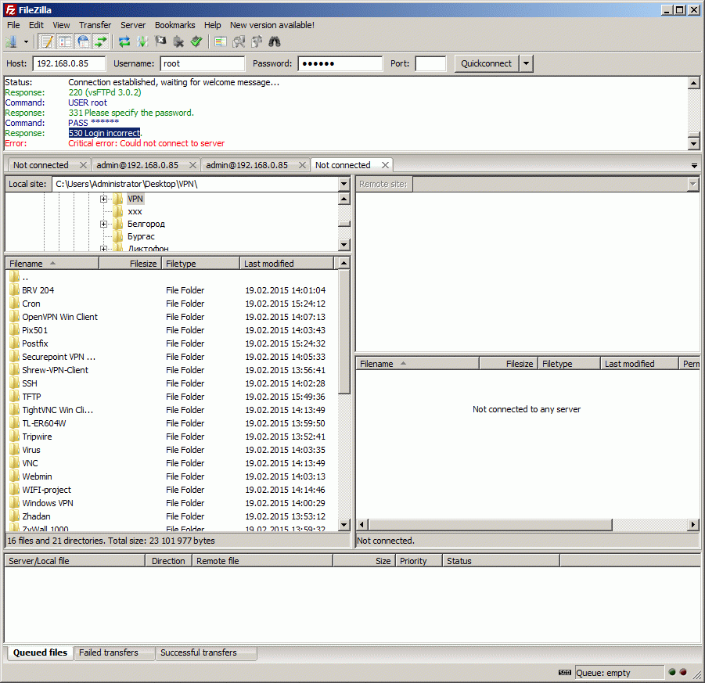Image resolution: width=705 pixels, height=683 pixels.
Task: Open the Local site path dropdown
Action: (344, 184)
